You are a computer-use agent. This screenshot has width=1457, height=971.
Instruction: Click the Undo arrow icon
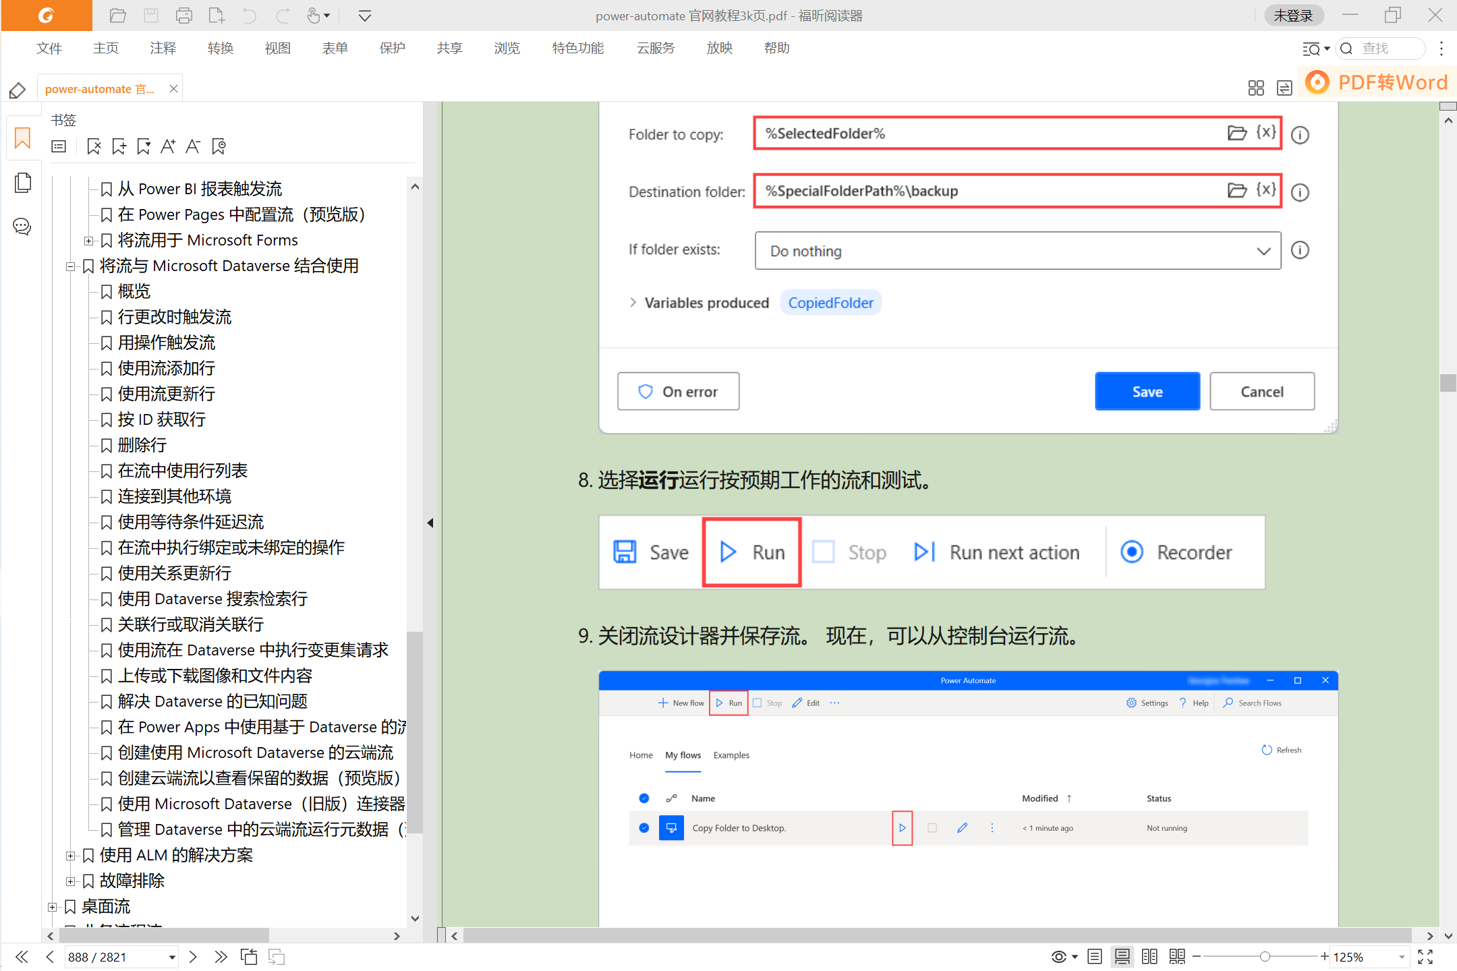(250, 16)
